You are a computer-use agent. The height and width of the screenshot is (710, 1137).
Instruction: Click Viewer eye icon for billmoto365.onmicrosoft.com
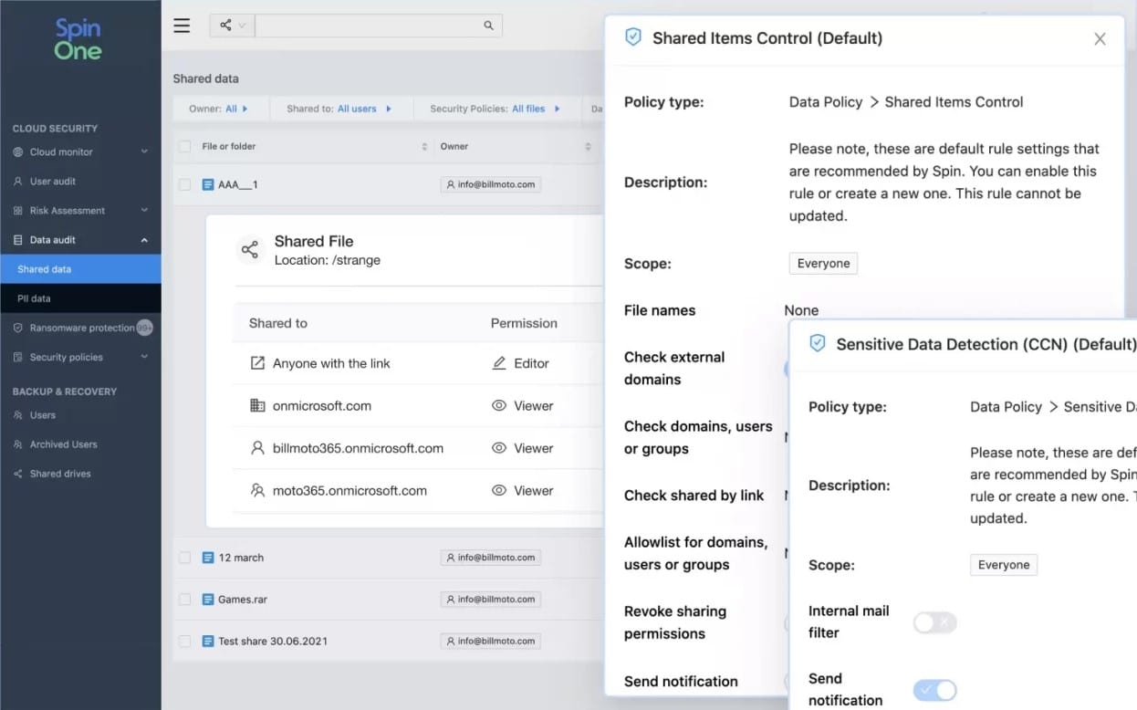pyautogui.click(x=499, y=448)
